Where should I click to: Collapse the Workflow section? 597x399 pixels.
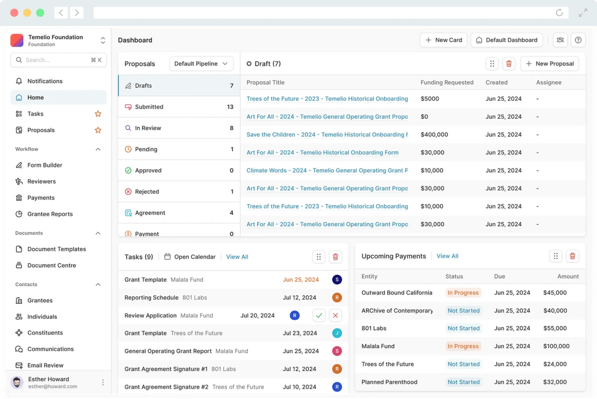[98, 149]
